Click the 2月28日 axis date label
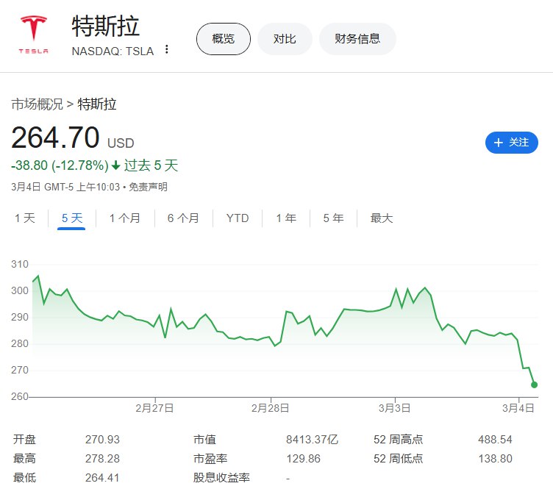Image resolution: width=553 pixels, height=486 pixels. (270, 408)
